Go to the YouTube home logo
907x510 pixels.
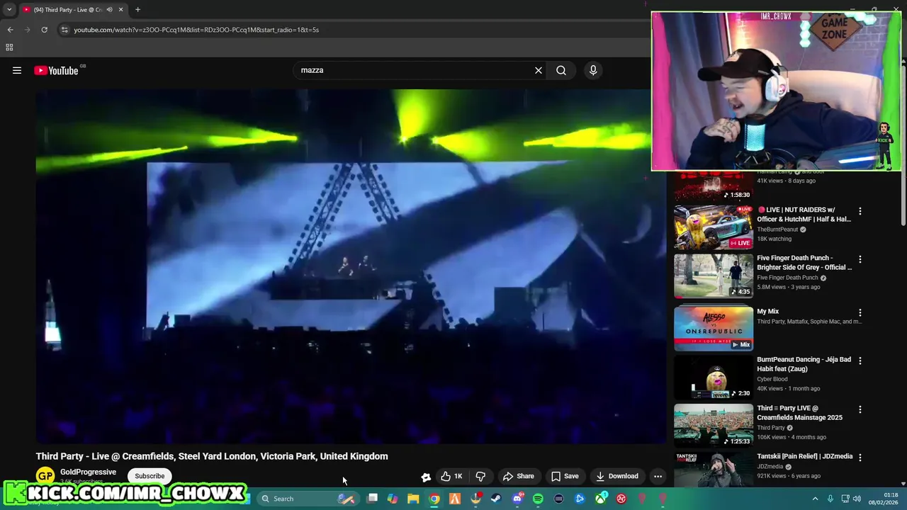click(56, 70)
